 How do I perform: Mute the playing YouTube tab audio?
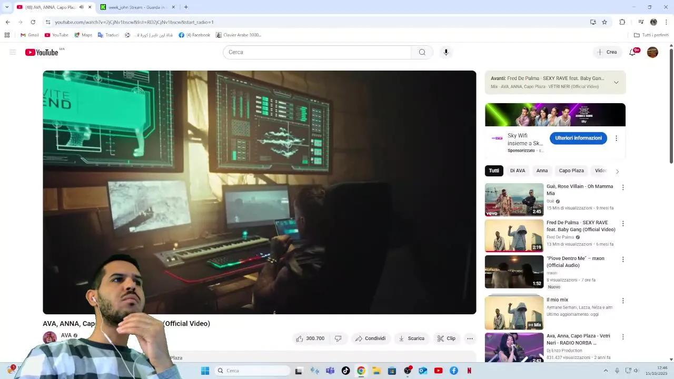(81, 7)
